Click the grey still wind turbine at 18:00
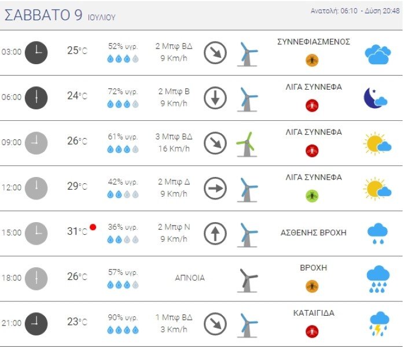This screenshot has width=404, height=347. (x=247, y=280)
